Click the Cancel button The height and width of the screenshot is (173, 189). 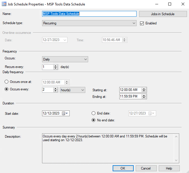click(x=146, y=168)
